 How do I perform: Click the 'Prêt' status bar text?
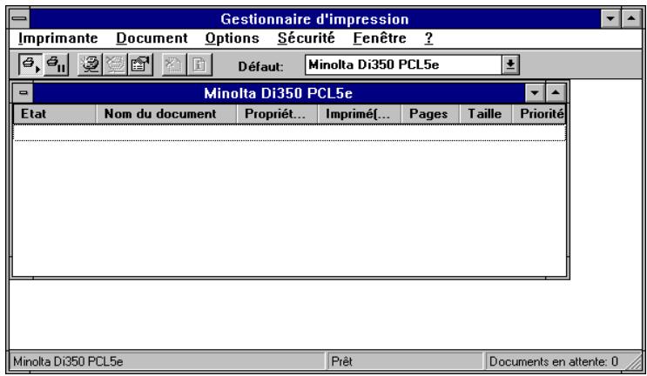pos(341,361)
